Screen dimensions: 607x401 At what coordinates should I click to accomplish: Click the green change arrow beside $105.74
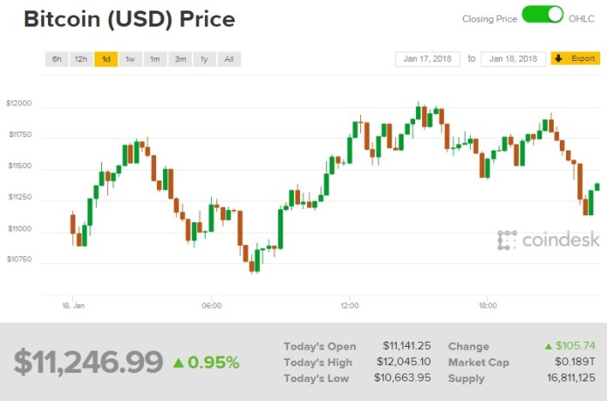click(x=549, y=346)
